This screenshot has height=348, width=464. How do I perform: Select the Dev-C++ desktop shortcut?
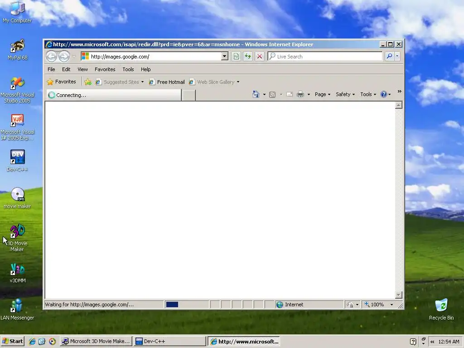[x=17, y=160]
